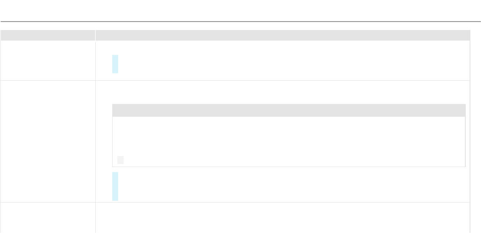The height and width of the screenshot is (233, 481).
Task: Click the border line separating second and third rows
Action: point(282,202)
